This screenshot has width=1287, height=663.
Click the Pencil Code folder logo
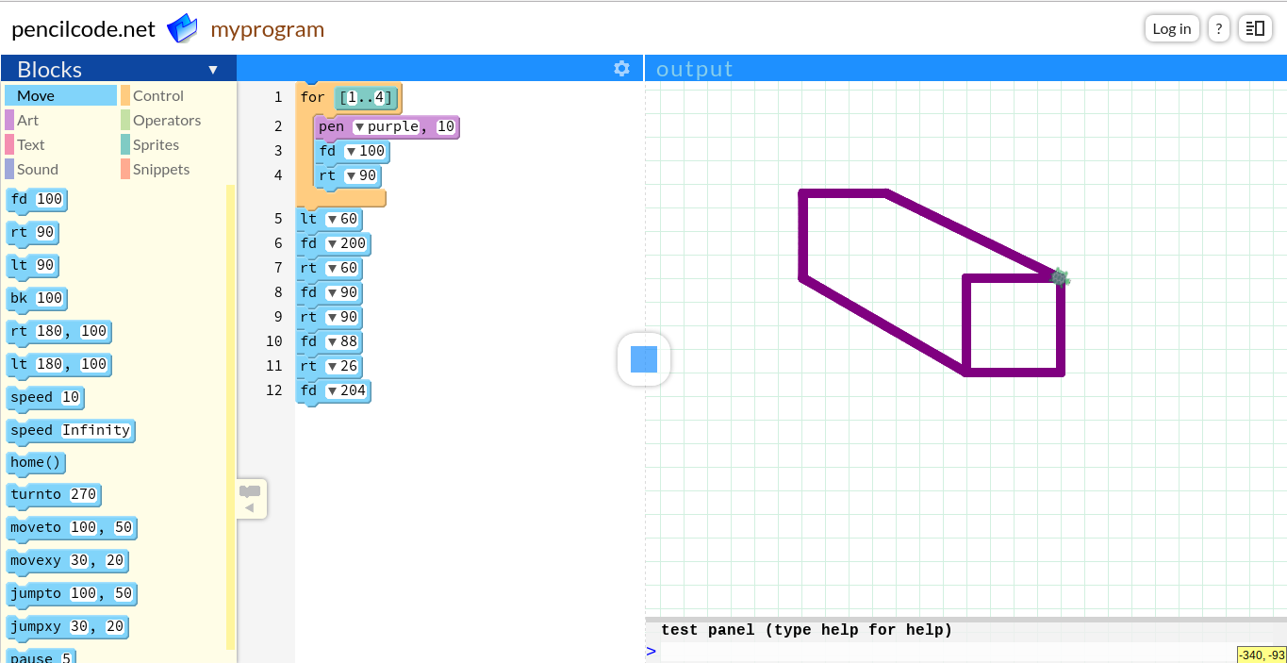coord(182,27)
